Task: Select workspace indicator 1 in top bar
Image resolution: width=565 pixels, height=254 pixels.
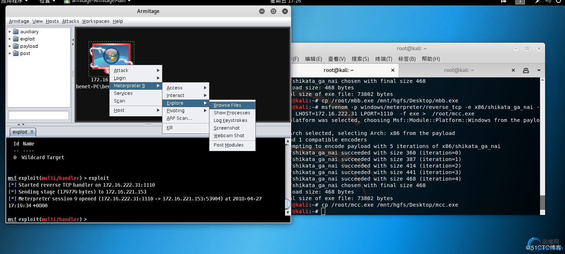Action: tap(520, 1)
